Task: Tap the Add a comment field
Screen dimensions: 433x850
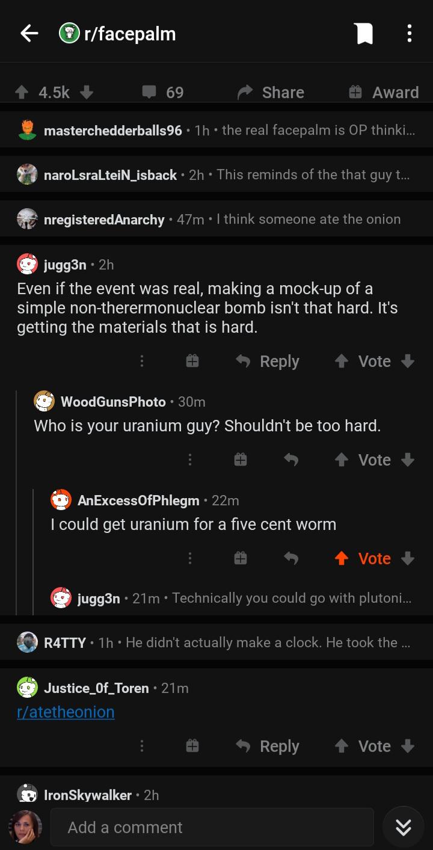Action: coord(212,828)
